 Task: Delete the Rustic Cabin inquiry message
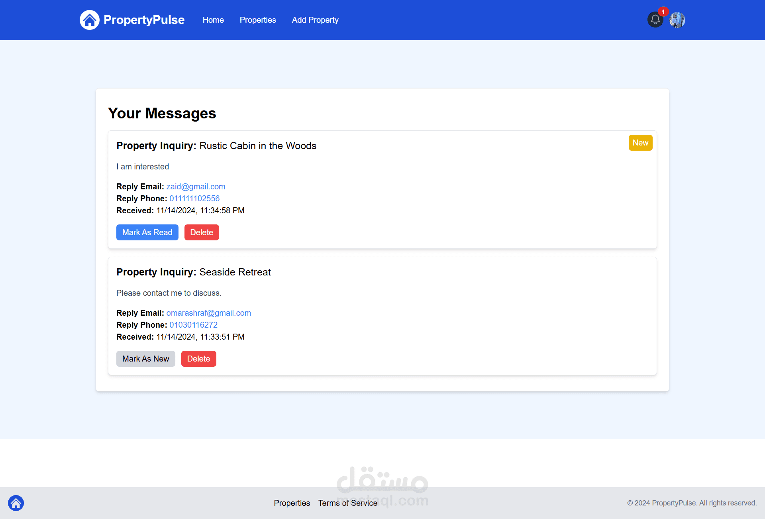[202, 232]
